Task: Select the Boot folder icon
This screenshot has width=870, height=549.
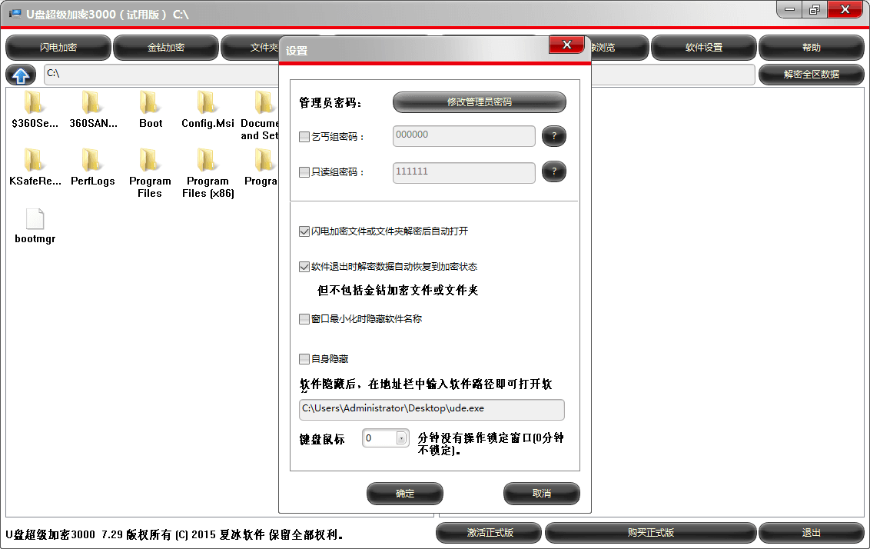Action: coord(150,103)
